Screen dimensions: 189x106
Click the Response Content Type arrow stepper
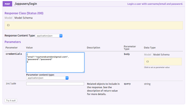point(61,36)
